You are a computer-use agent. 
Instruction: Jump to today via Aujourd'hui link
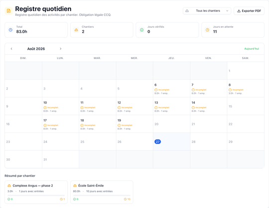pyautogui.click(x=252, y=49)
